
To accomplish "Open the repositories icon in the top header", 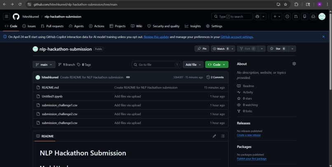I will pyautogui.click(x=305, y=16).
